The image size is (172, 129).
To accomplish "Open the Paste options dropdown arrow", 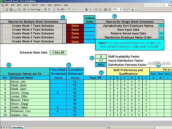I will tap(65, 10).
